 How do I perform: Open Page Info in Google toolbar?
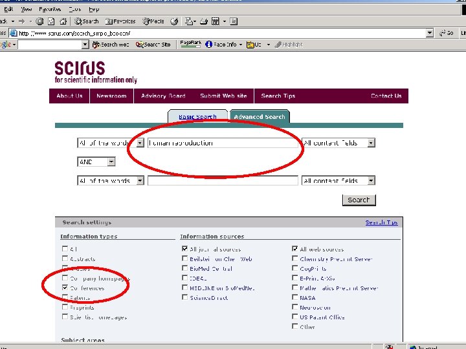pos(221,45)
